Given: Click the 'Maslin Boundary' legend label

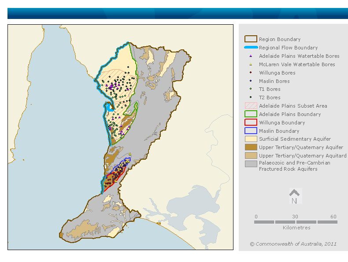Looking at the screenshot, I should click(x=279, y=131).
